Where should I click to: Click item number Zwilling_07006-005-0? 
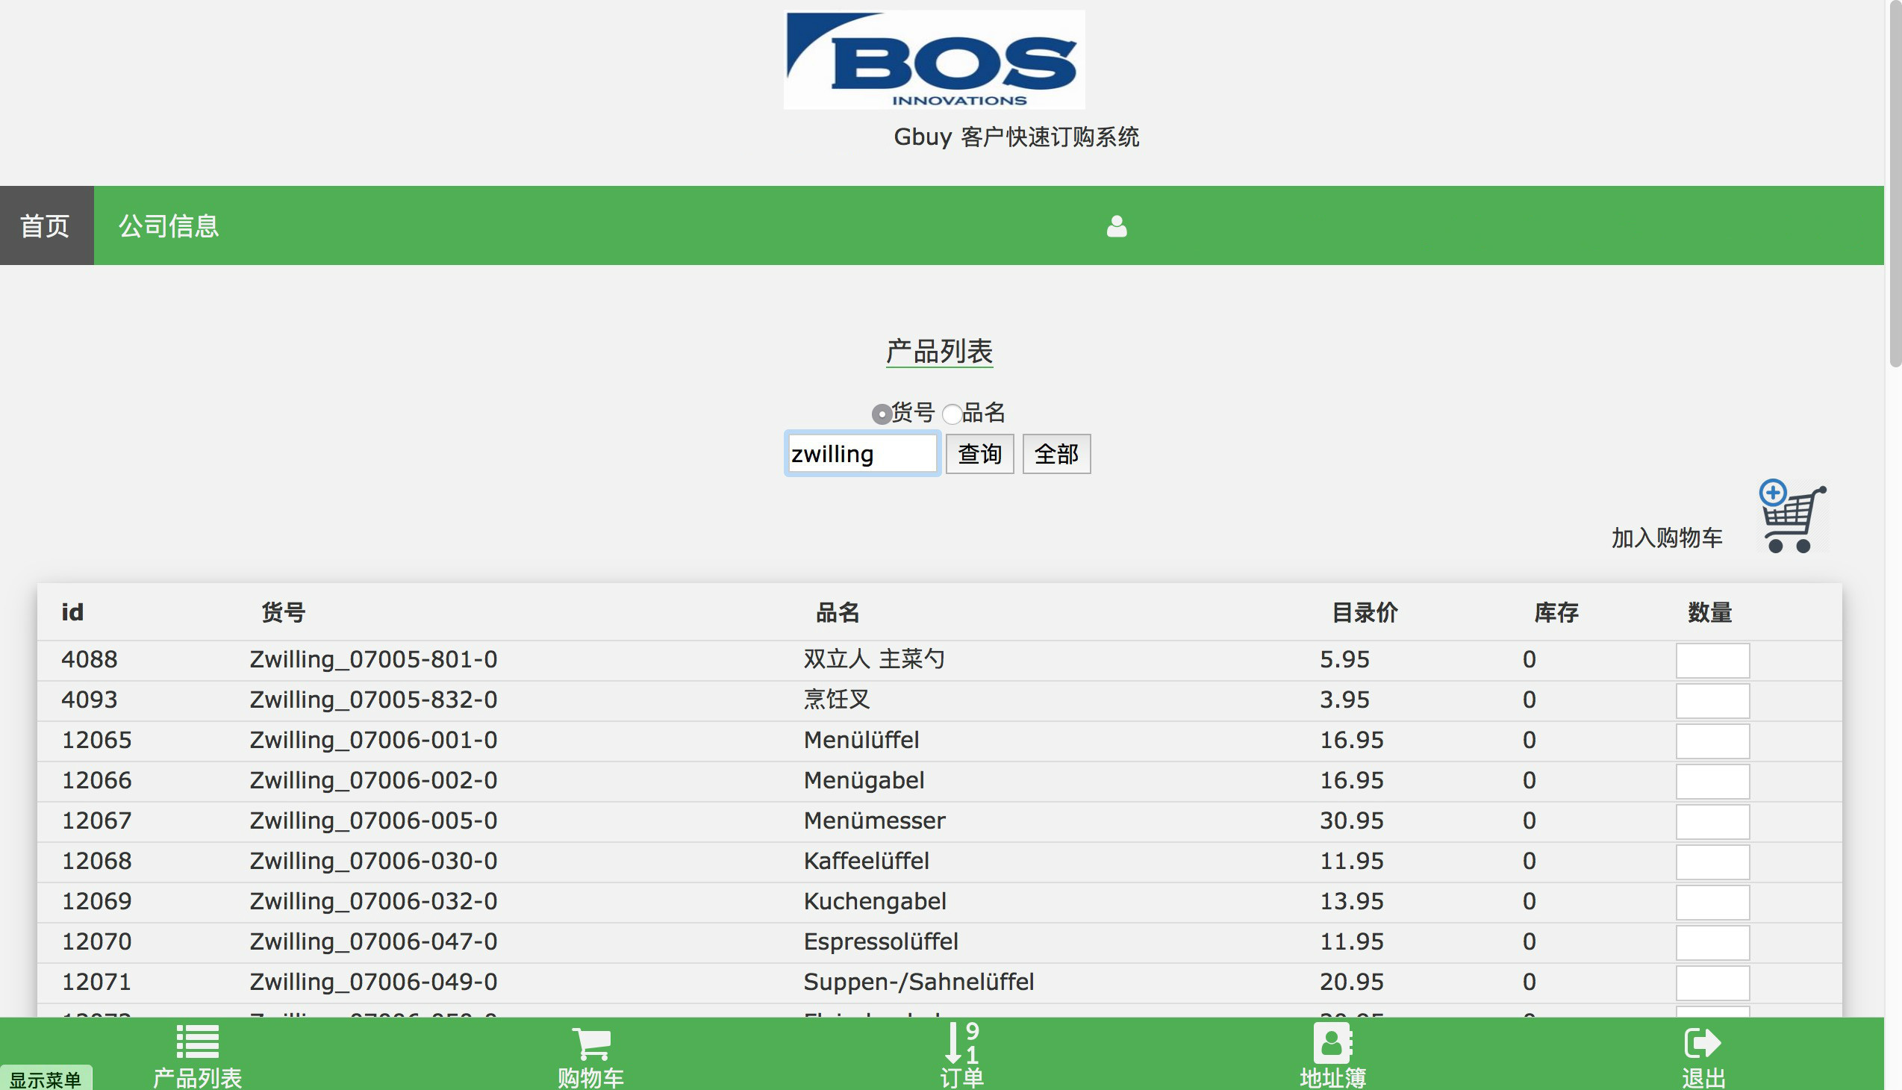[372, 821]
